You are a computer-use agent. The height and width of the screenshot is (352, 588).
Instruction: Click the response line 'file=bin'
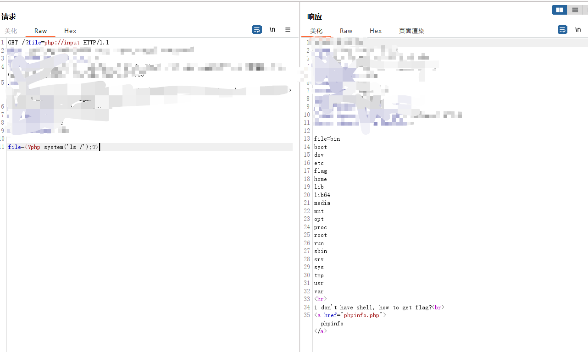pyautogui.click(x=327, y=139)
